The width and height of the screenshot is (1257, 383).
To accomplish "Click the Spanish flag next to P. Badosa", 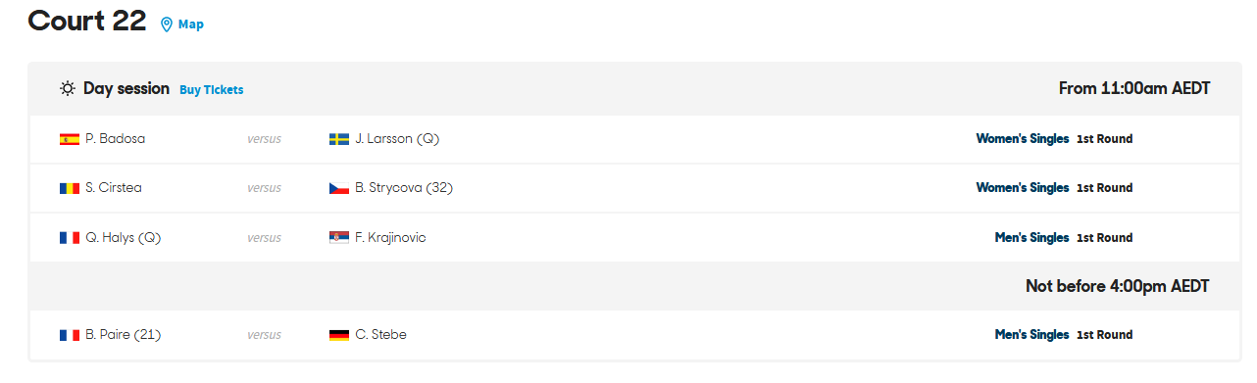I will click(x=70, y=139).
